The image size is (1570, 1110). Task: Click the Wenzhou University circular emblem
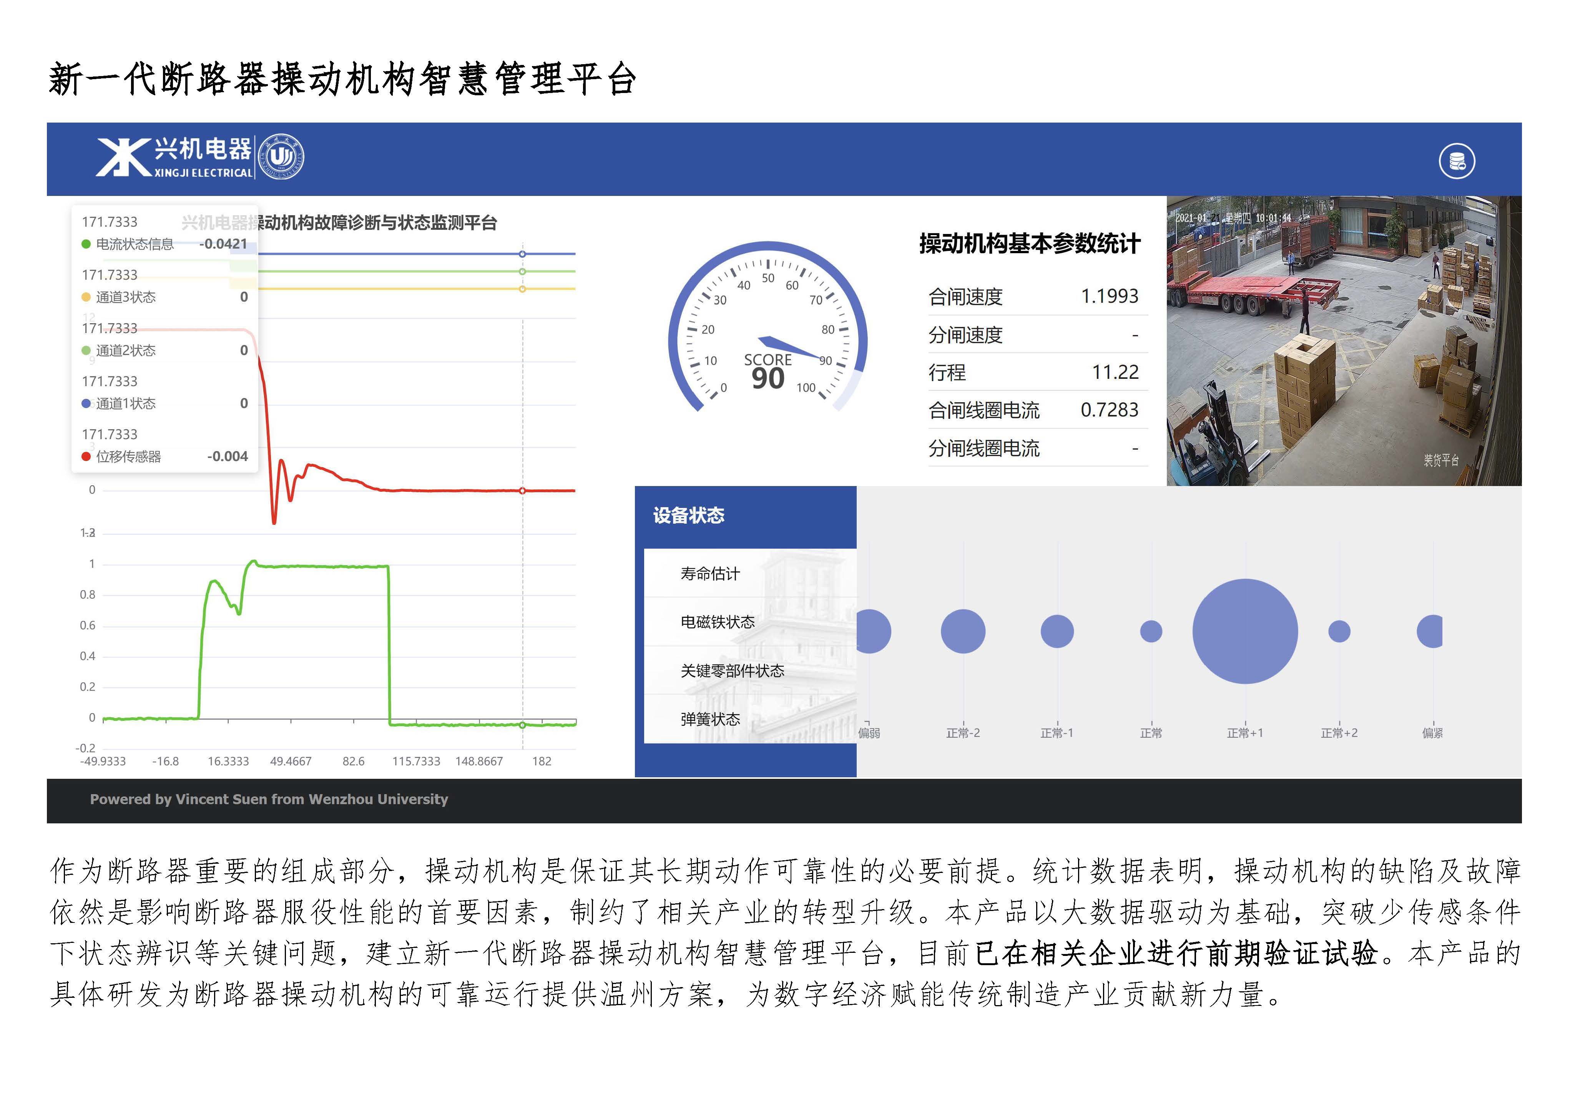[x=287, y=159]
